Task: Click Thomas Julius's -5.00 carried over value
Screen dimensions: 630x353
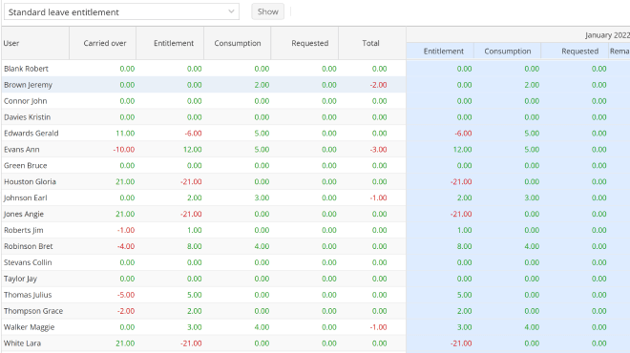Action: [126, 295]
